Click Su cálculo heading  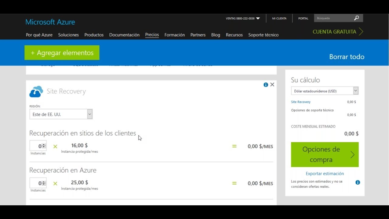(x=305, y=80)
